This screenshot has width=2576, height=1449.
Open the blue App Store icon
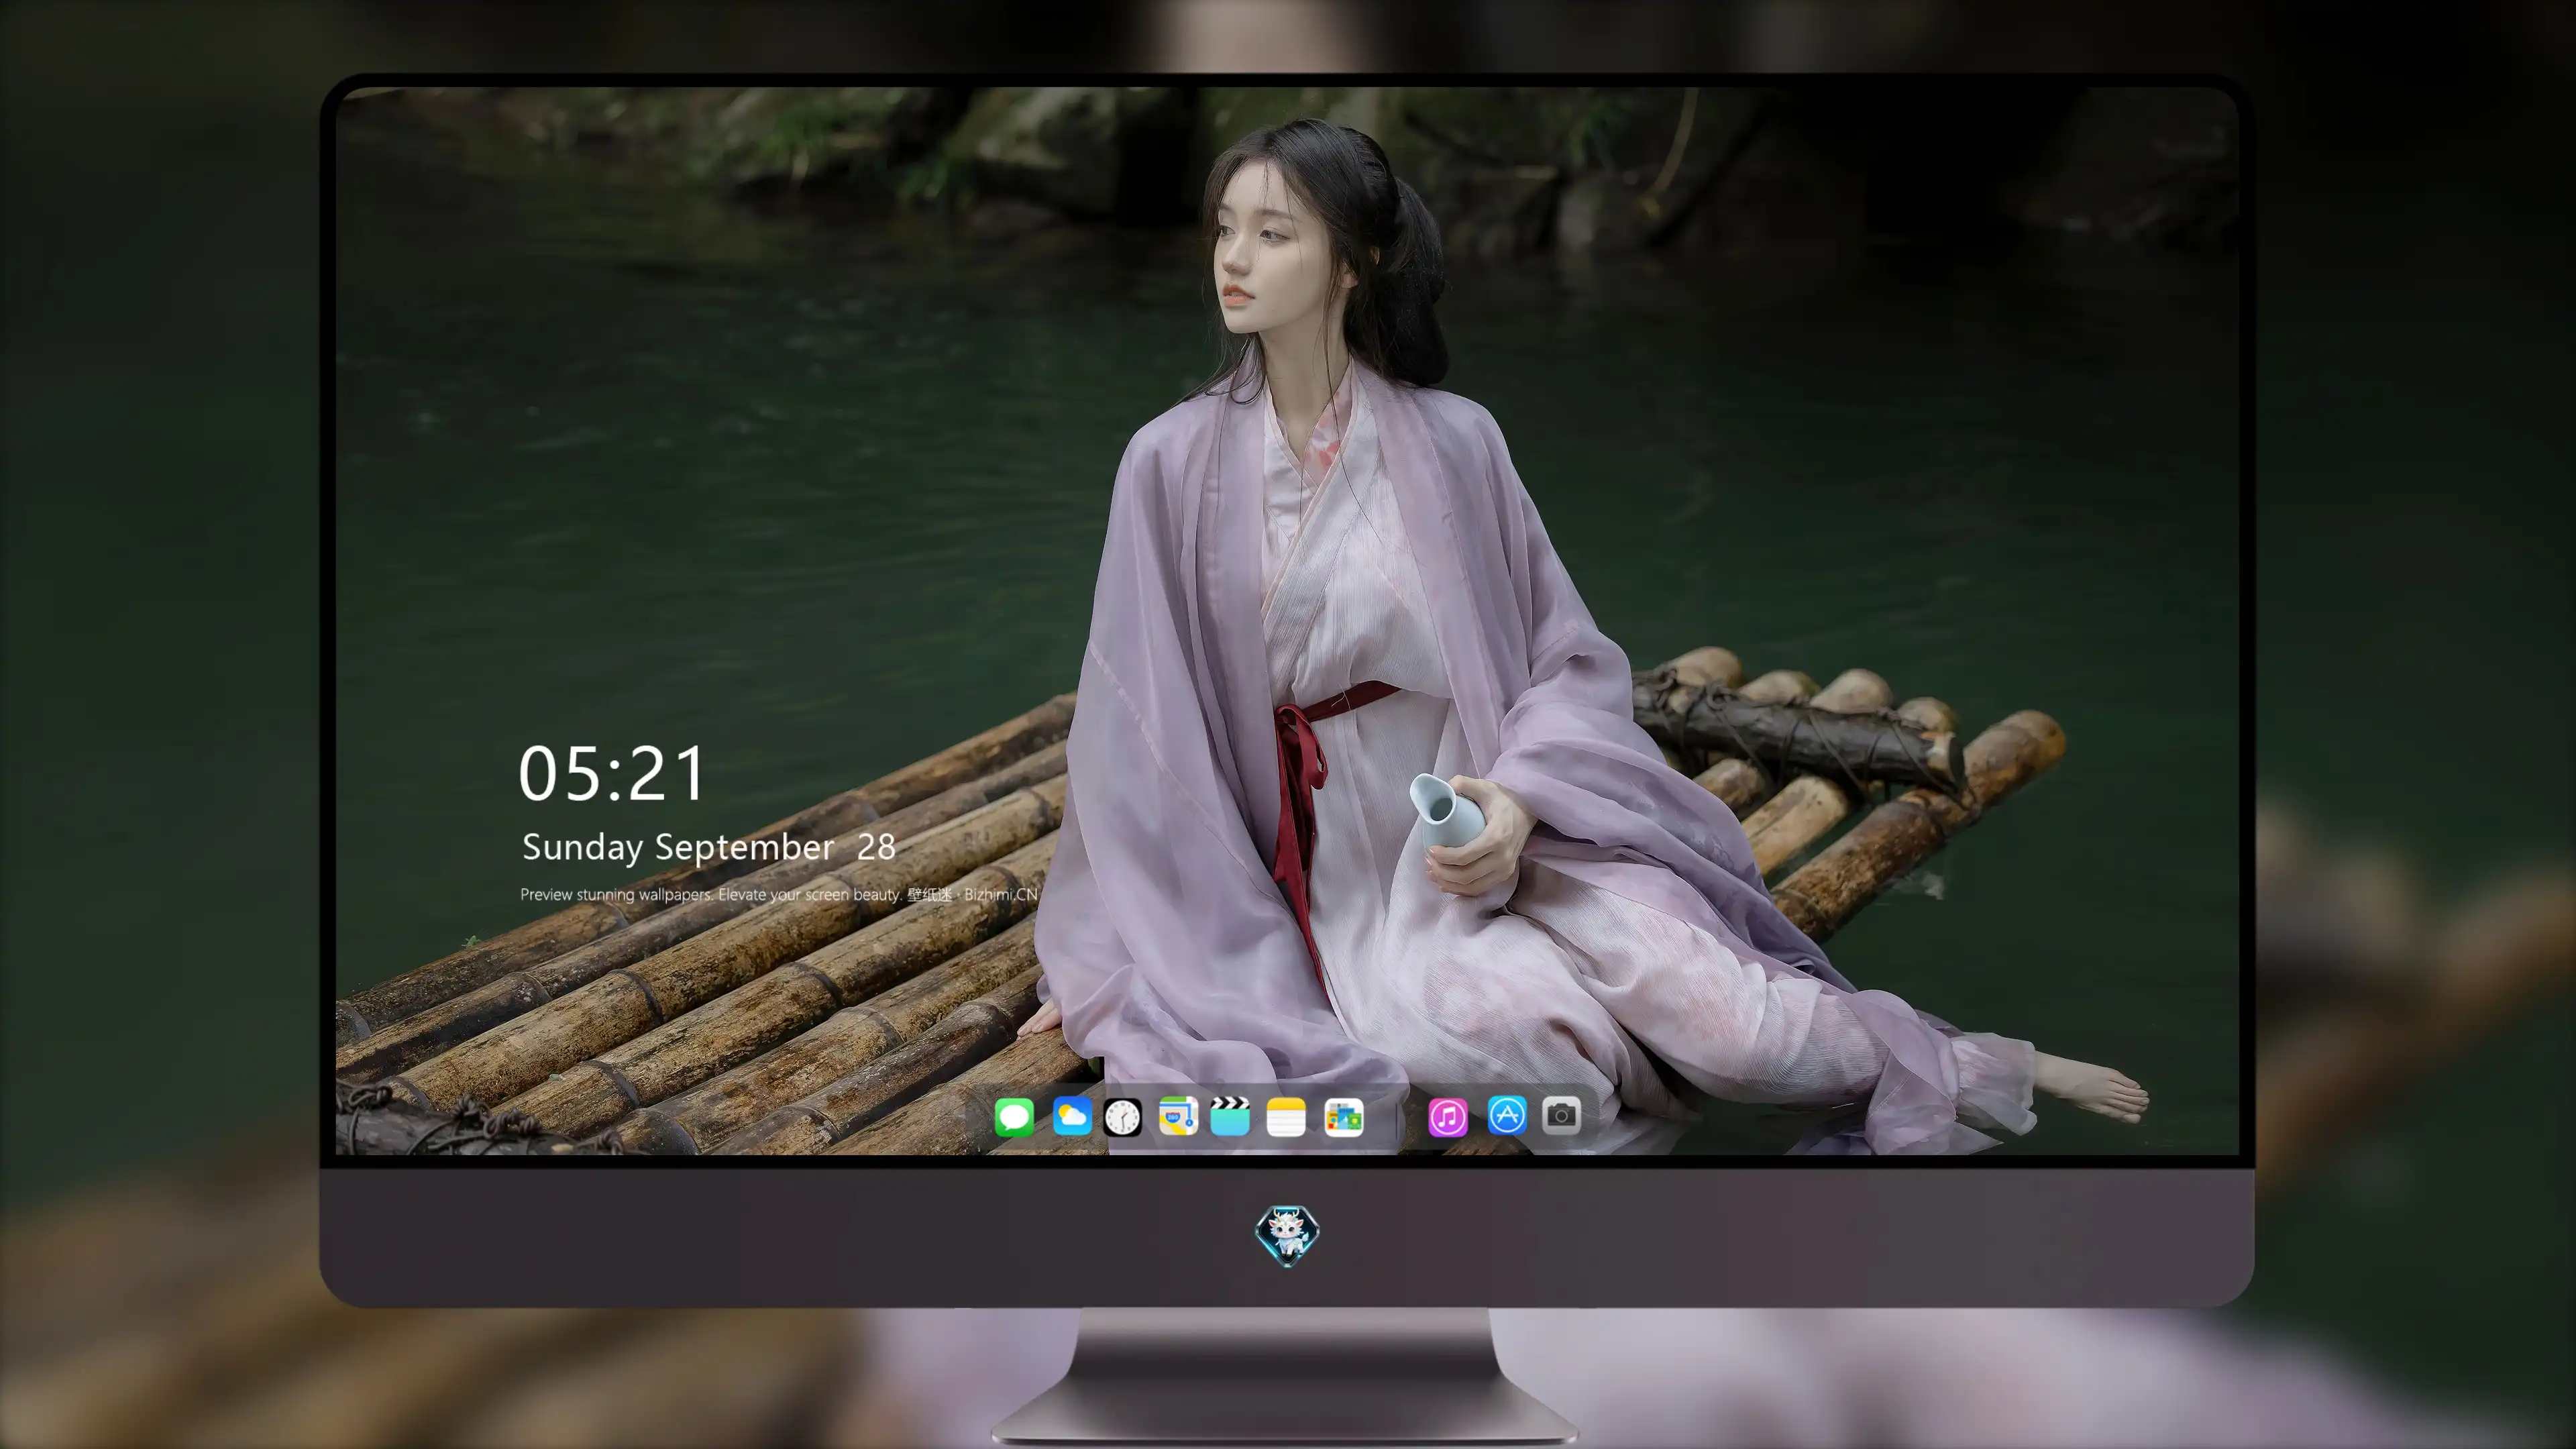(x=1507, y=1116)
